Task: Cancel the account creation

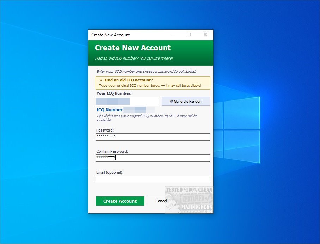Action: pyautogui.click(x=162, y=201)
